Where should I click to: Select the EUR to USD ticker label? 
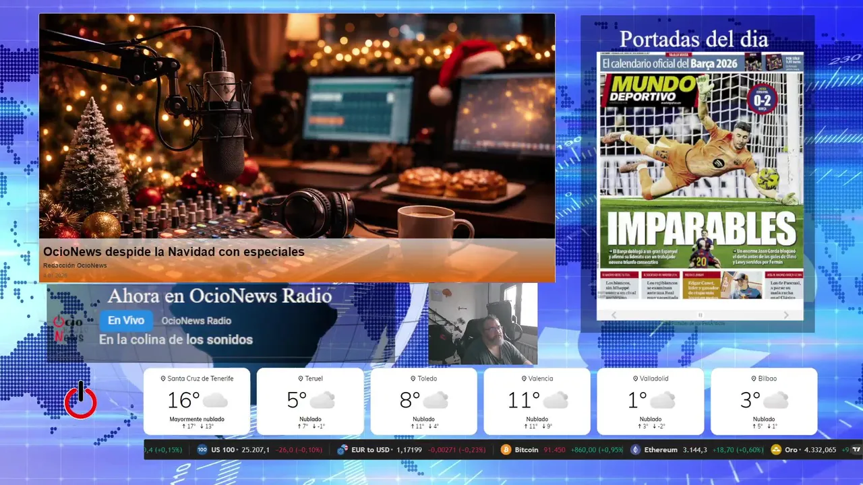pyautogui.click(x=371, y=449)
